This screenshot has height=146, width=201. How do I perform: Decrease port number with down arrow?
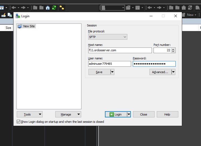pos(173,51)
